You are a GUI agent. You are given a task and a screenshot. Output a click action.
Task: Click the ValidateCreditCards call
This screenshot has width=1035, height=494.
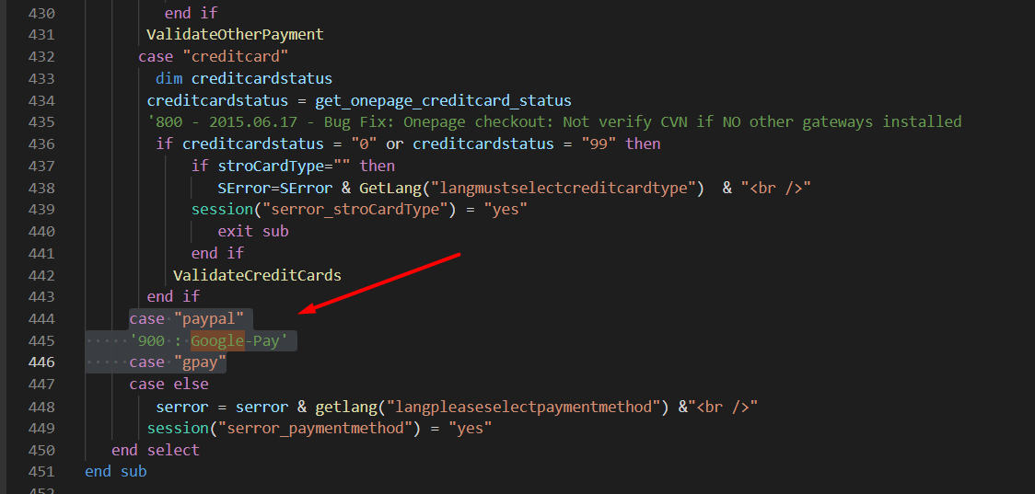tap(258, 275)
